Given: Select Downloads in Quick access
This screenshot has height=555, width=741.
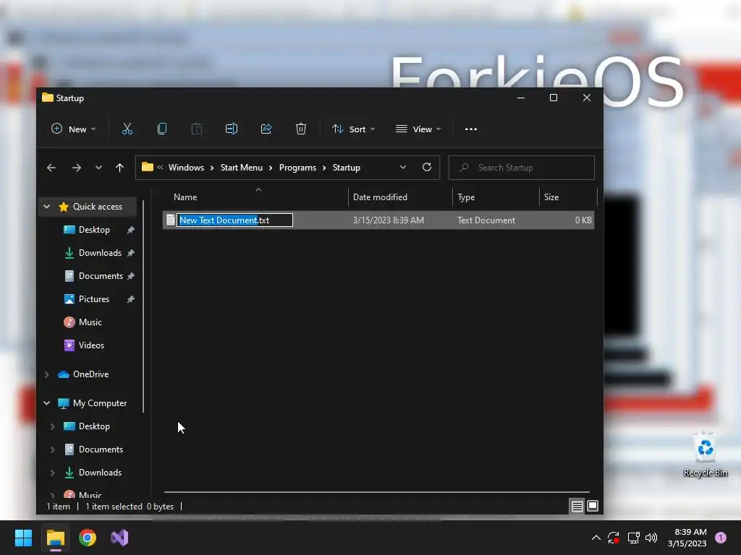Looking at the screenshot, I should (x=100, y=253).
